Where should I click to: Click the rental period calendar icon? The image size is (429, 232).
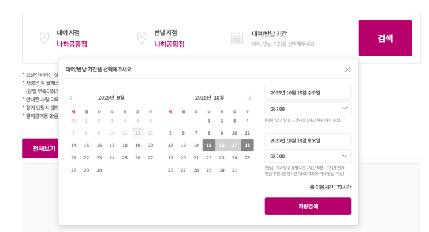point(237,38)
